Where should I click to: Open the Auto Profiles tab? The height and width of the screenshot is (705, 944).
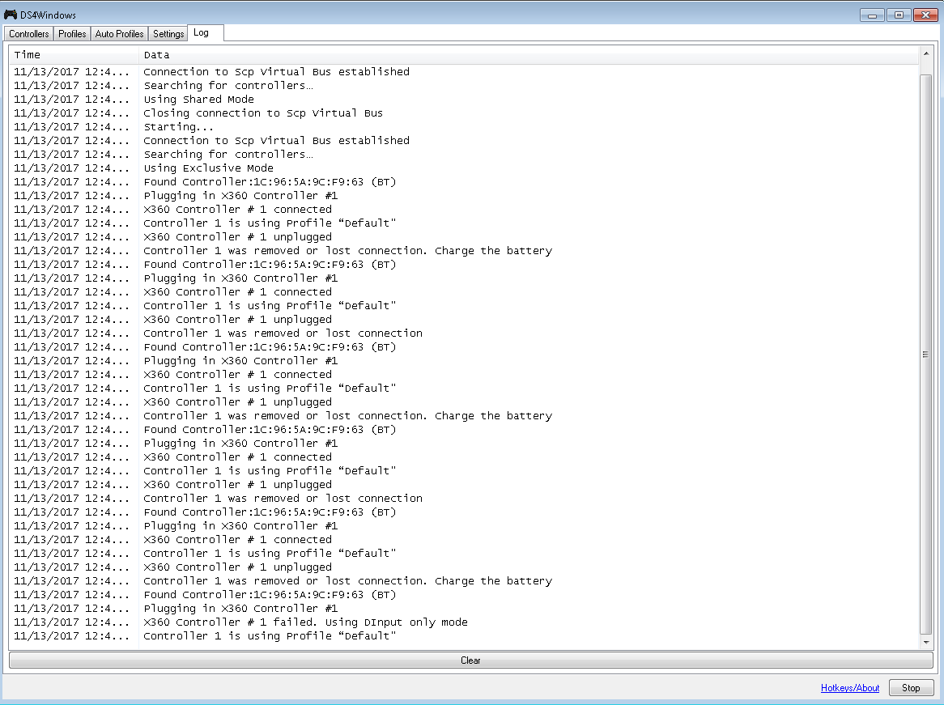coord(119,34)
